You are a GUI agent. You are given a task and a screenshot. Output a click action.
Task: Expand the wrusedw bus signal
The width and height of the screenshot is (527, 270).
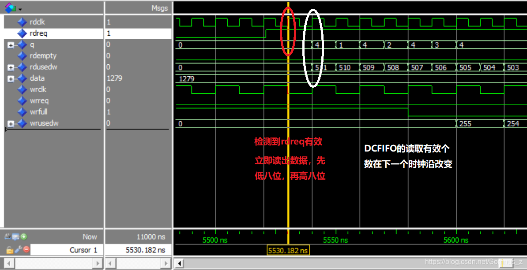click(11, 123)
